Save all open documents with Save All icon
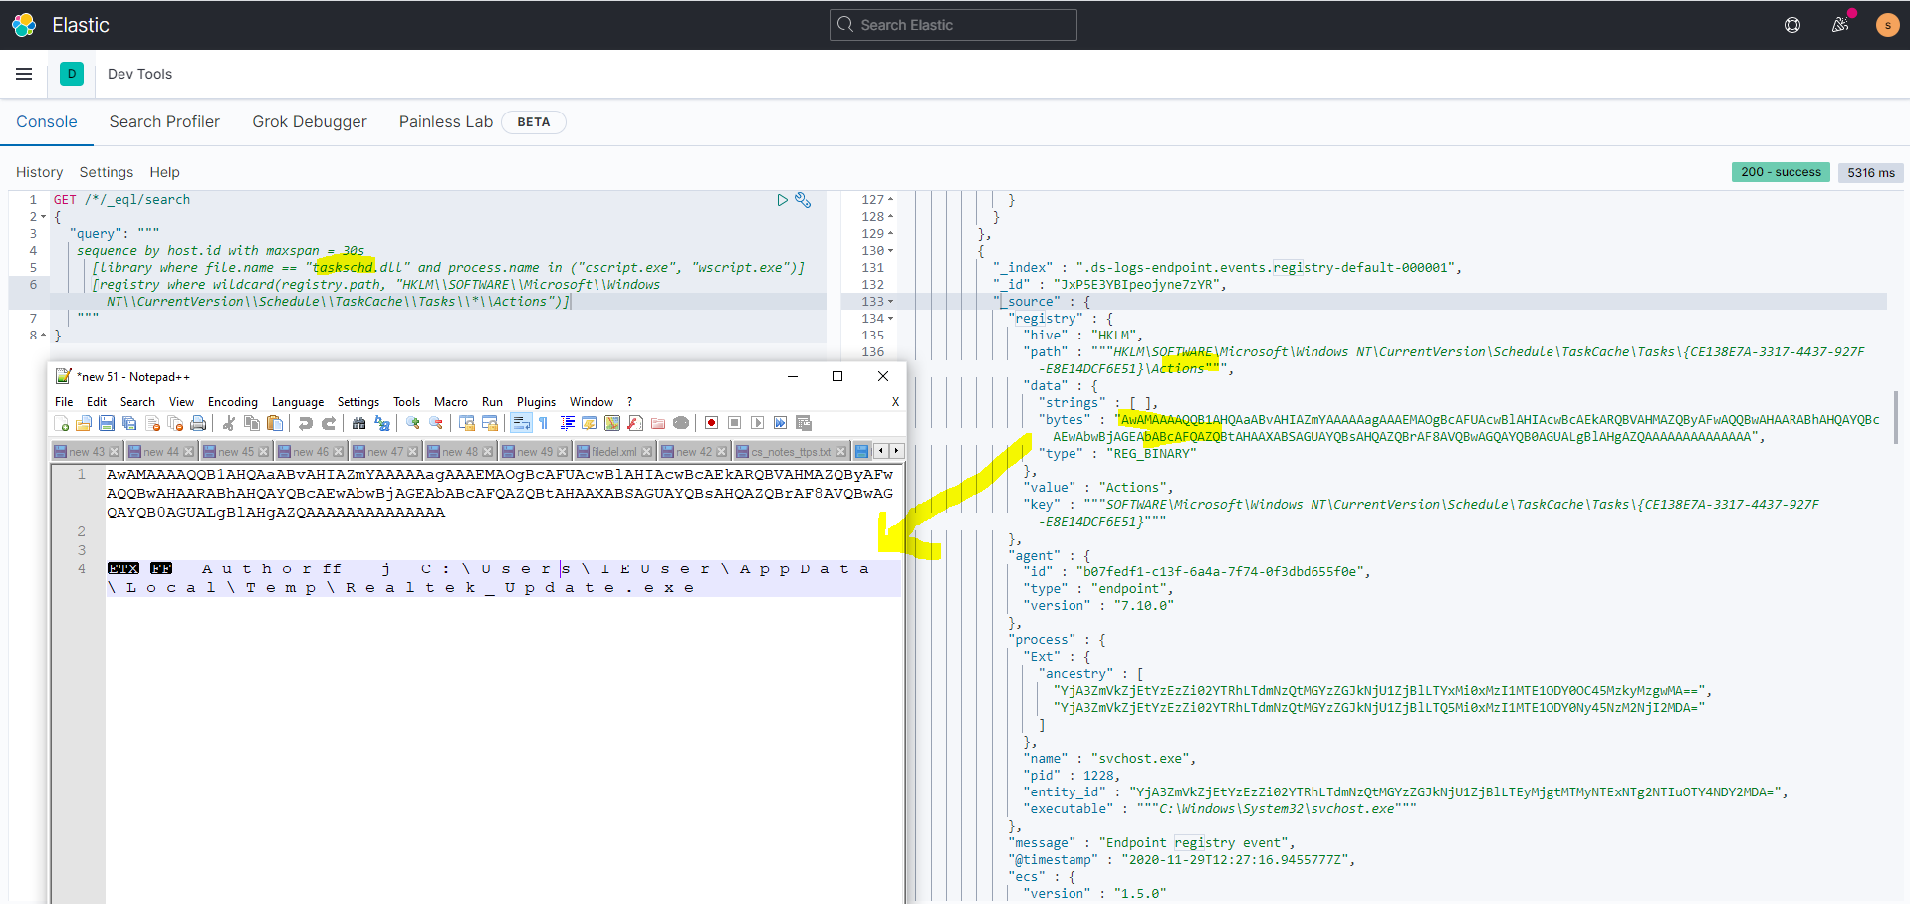Image resolution: width=1910 pixels, height=904 pixels. (128, 423)
